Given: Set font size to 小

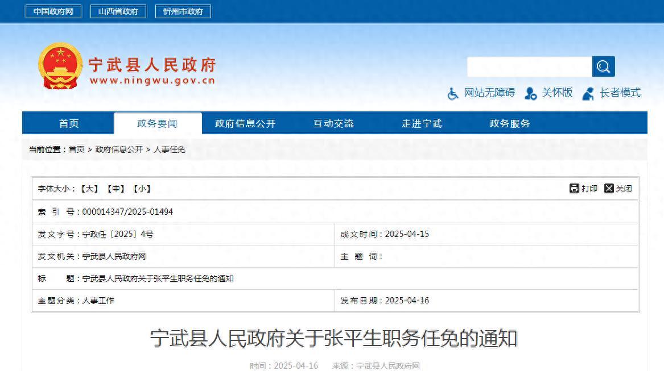Looking at the screenshot, I should tap(142, 189).
